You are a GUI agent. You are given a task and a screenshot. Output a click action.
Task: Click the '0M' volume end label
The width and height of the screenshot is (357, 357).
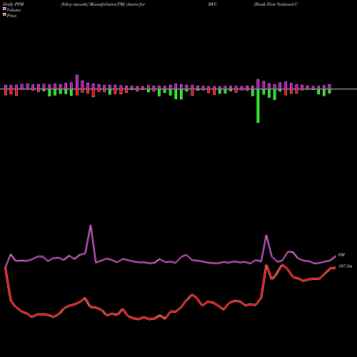(341, 255)
